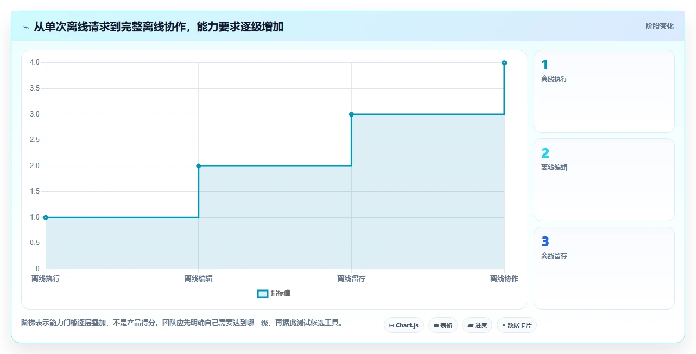Click the 4.0 y-axis tick label

pos(35,62)
